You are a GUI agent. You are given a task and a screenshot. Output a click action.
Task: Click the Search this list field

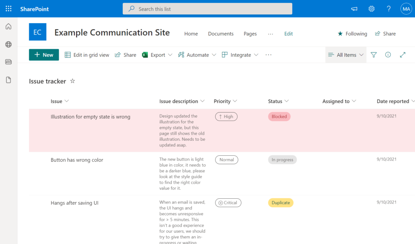[x=207, y=9]
